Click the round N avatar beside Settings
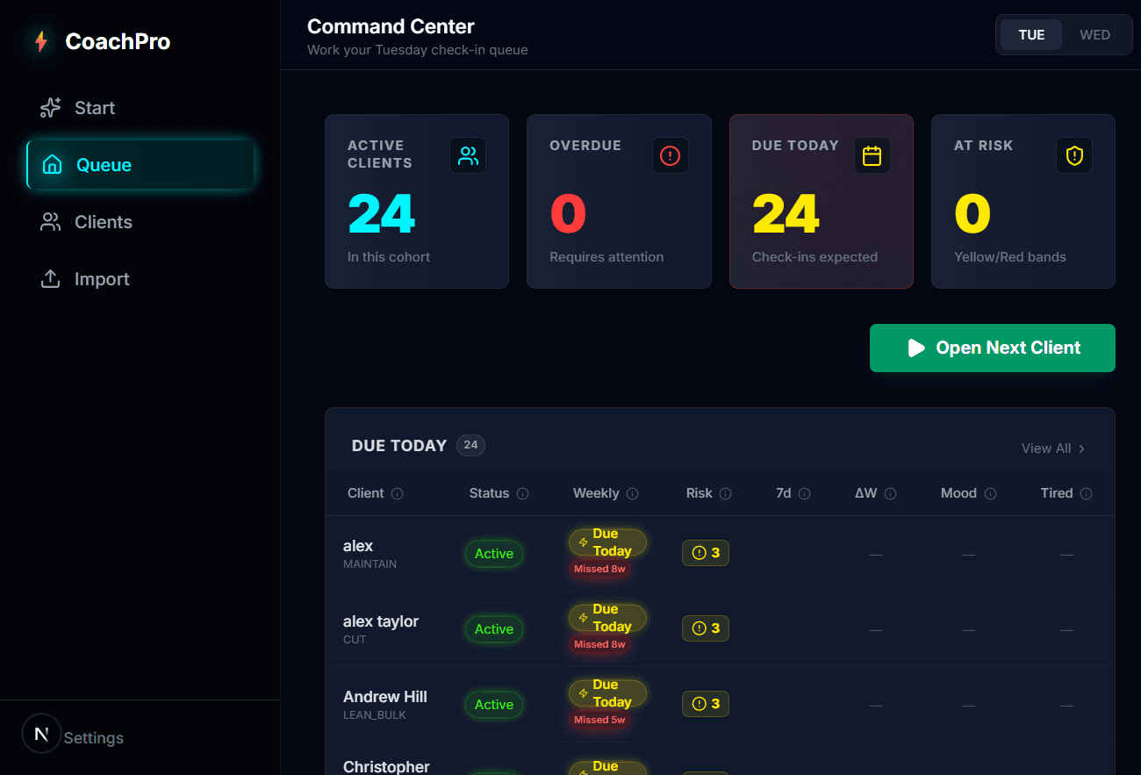 pos(41,734)
